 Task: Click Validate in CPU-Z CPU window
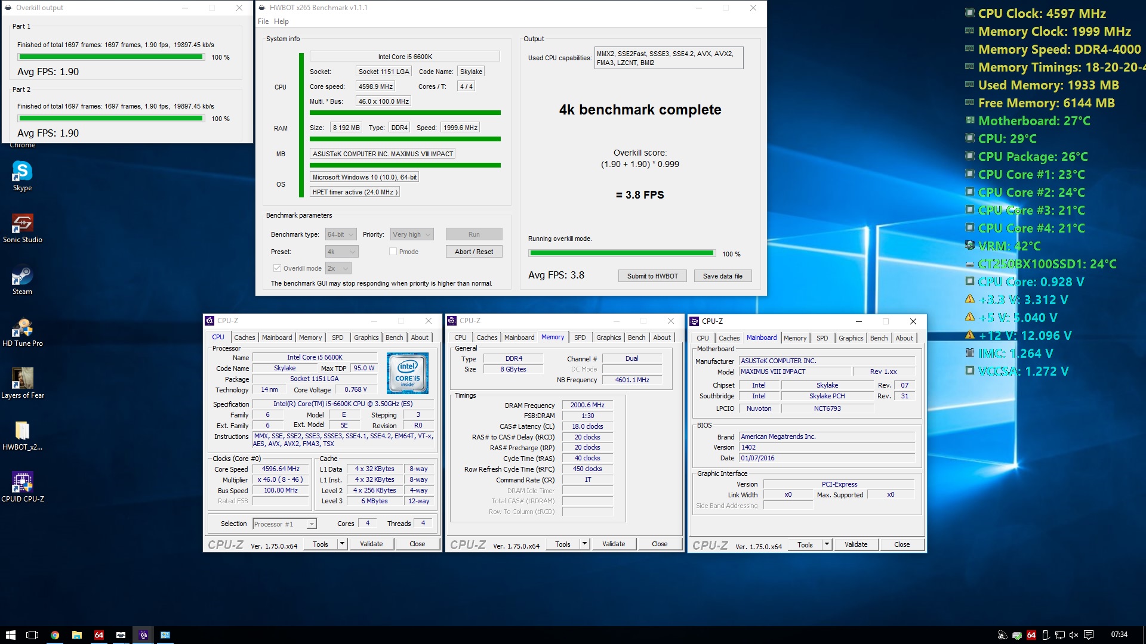tap(371, 544)
